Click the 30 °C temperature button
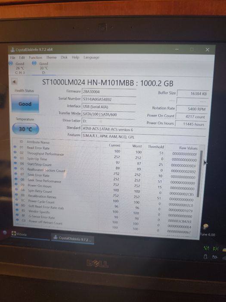This screenshot has height=302, width=226. pyautogui.click(x=25, y=129)
